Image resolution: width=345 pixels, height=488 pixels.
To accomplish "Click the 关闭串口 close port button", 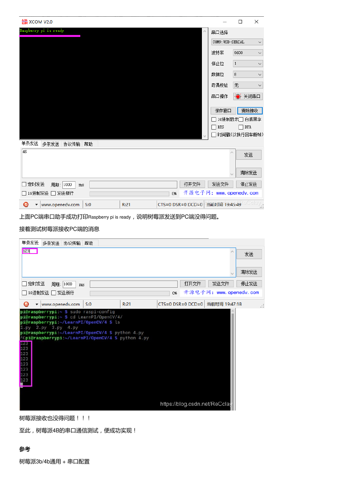I will click(248, 97).
